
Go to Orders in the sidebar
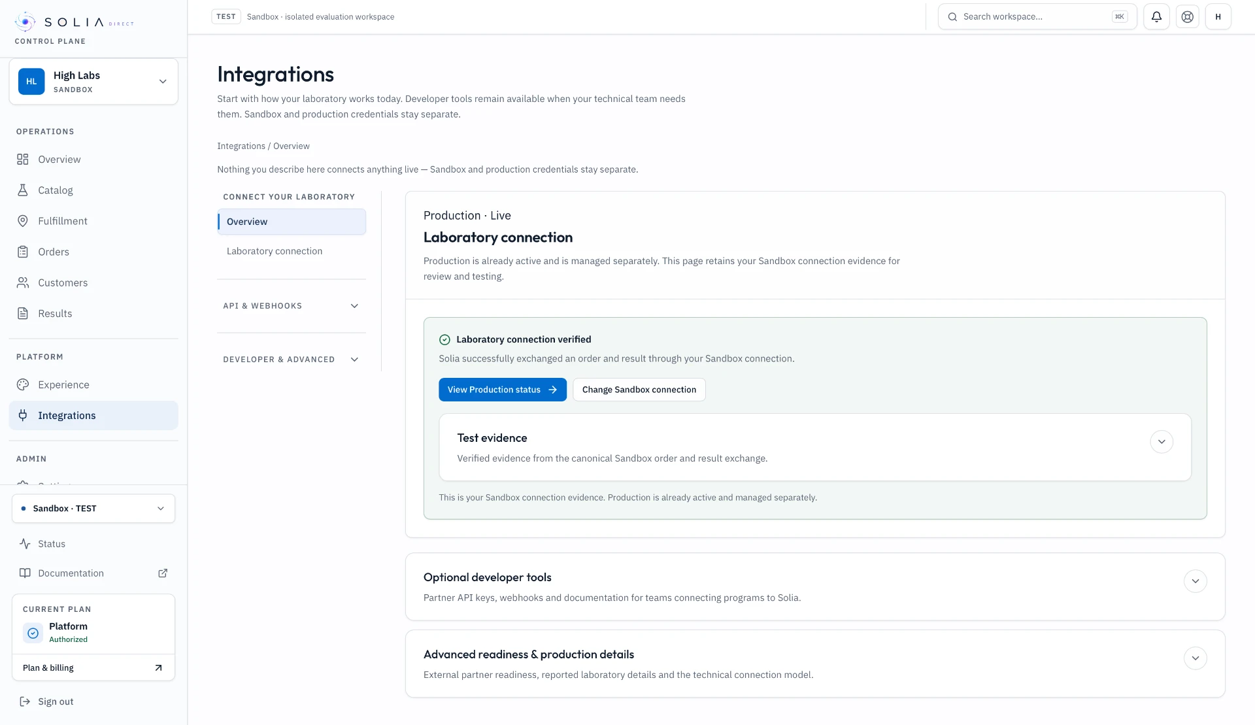[x=93, y=252]
